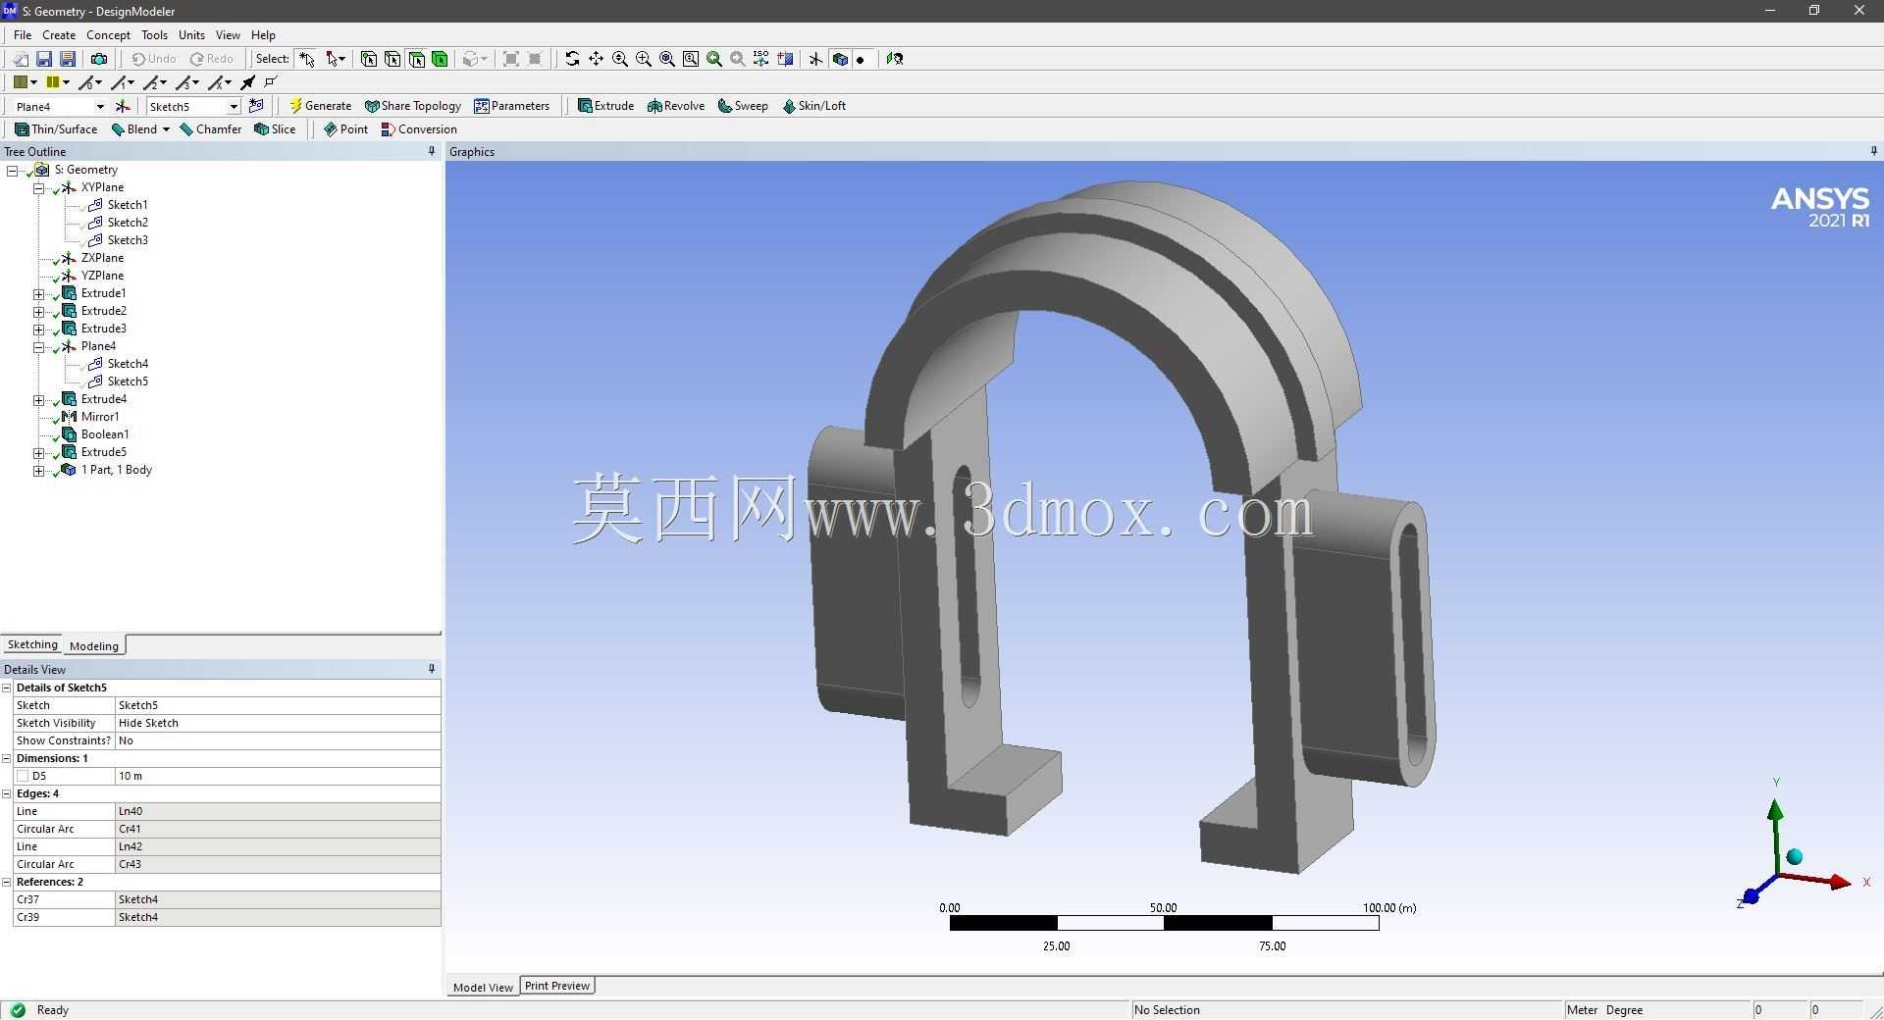Switch to the Sketching tab
The width and height of the screenshot is (1884, 1020).
pyautogui.click(x=32, y=644)
